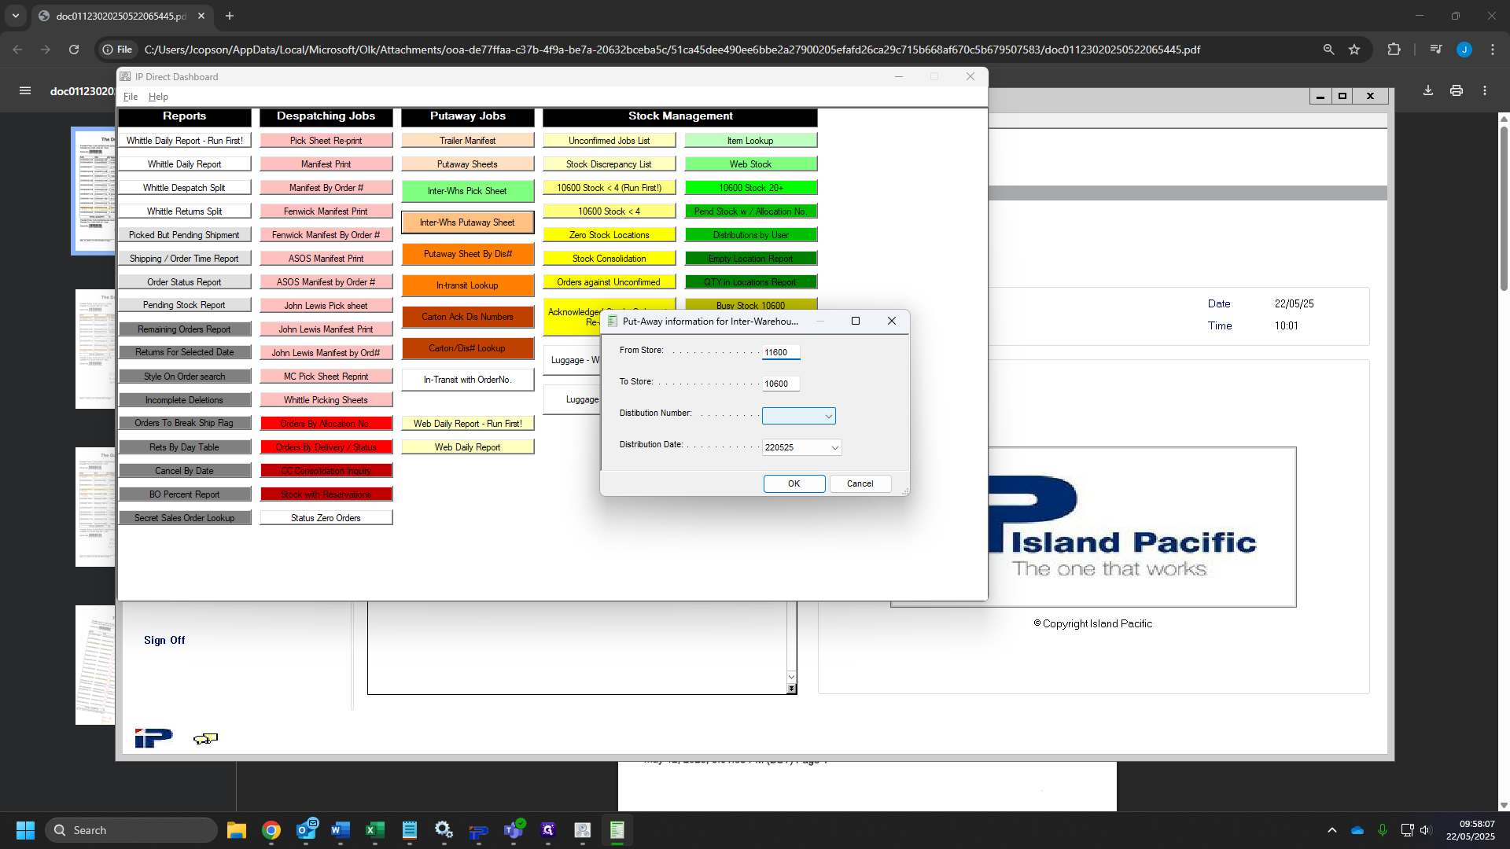Click the Item Lookup button
This screenshot has height=849, width=1510.
tap(750, 141)
